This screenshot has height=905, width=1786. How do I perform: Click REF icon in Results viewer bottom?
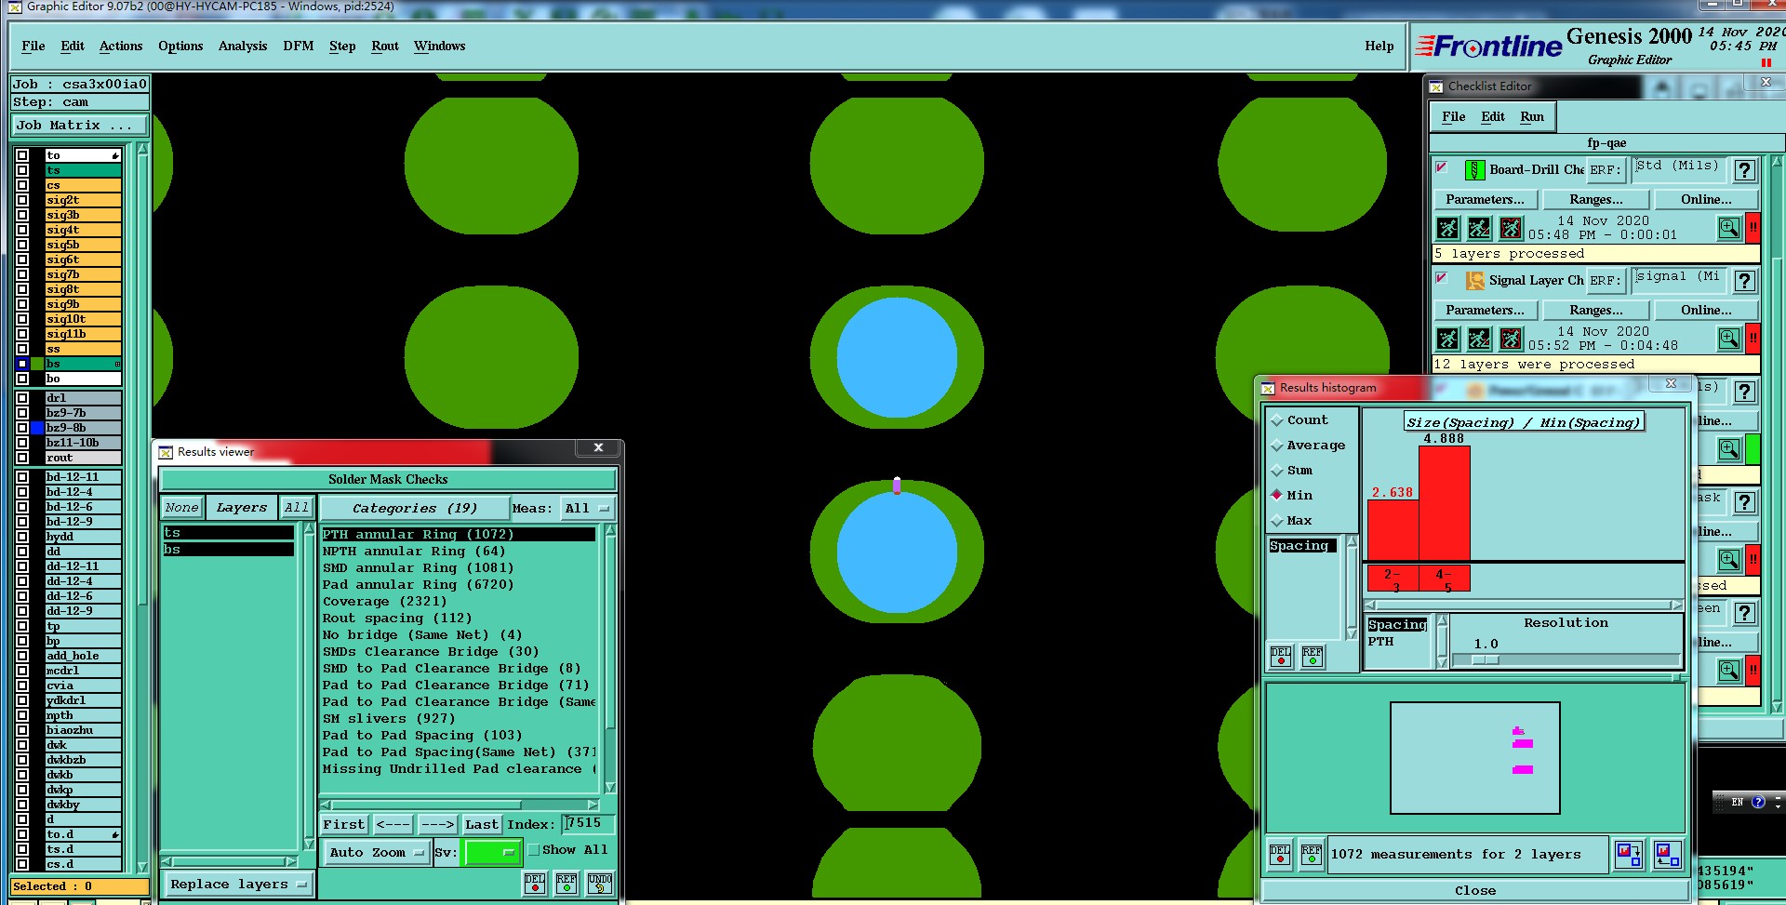[566, 883]
